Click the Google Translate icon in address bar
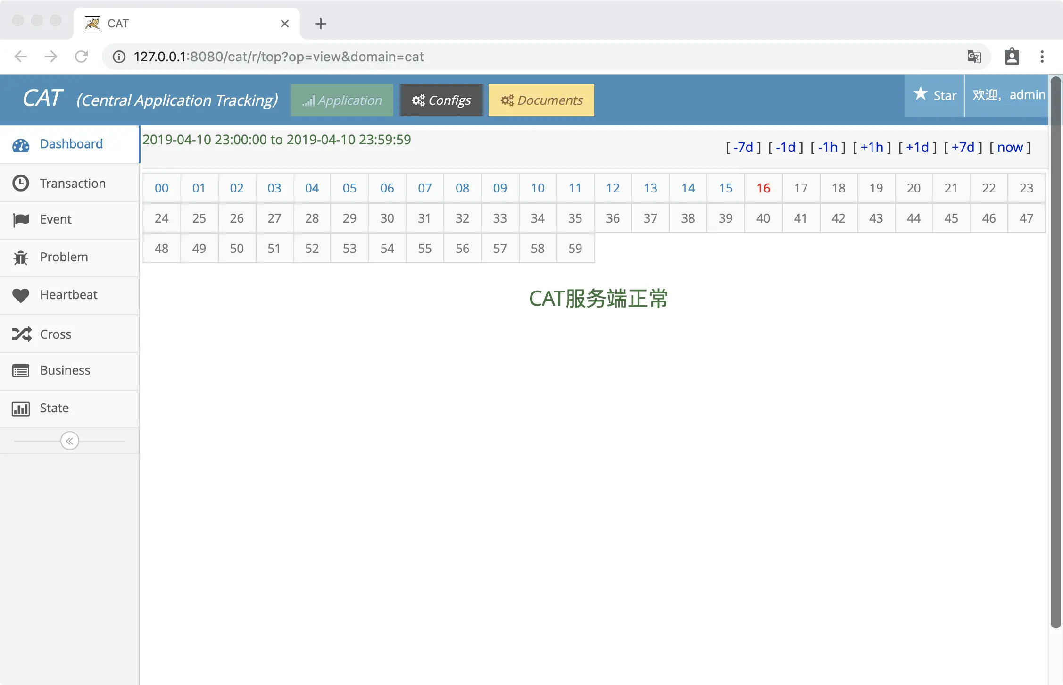This screenshot has width=1063, height=685. point(974,57)
